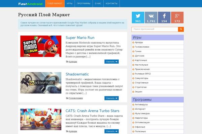The image size is (202, 134).
Task: Open the Facebook button showing 154
Action: pyautogui.click(x=164, y=17)
